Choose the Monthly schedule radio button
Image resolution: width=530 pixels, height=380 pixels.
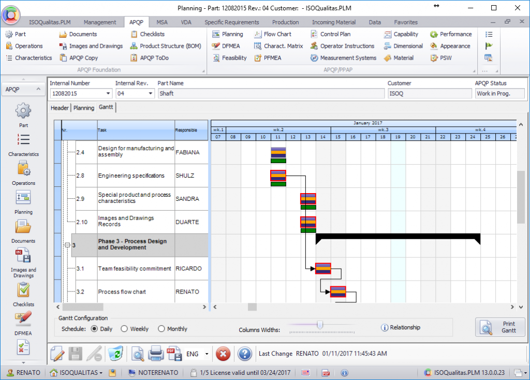tap(161, 329)
